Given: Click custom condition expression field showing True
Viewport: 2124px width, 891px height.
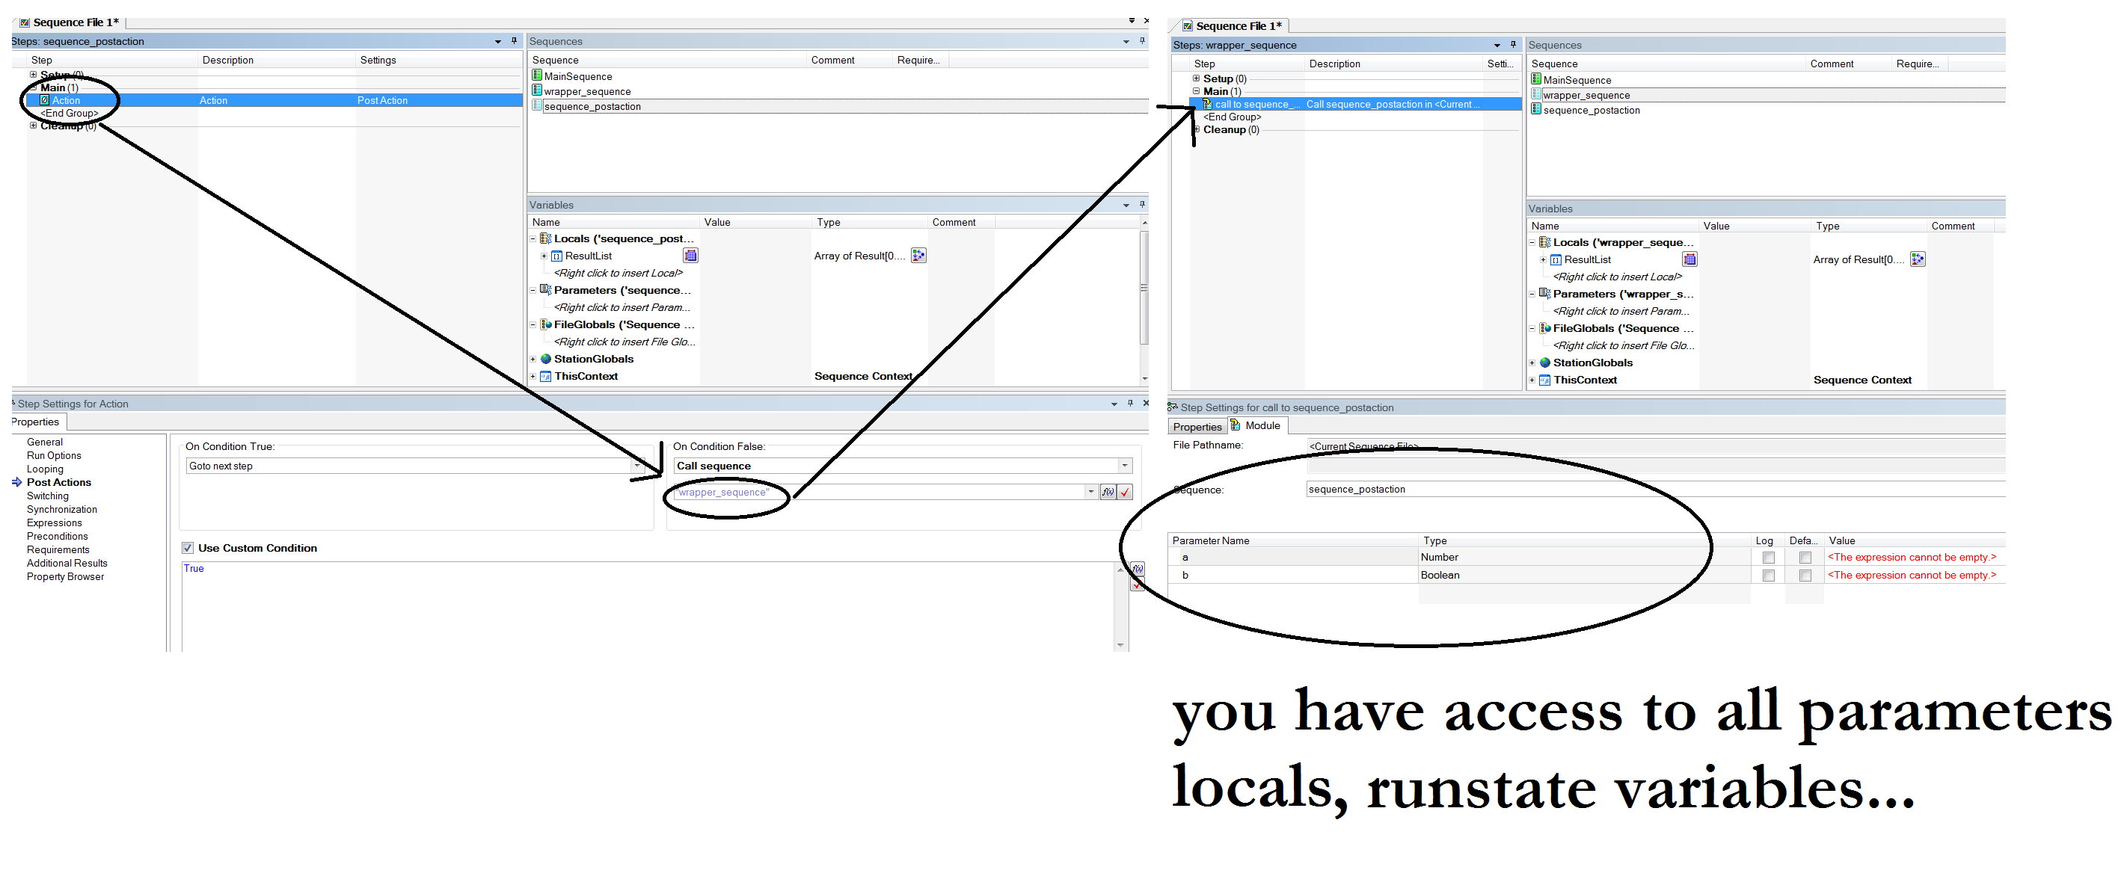Looking at the screenshot, I should coord(647,605).
